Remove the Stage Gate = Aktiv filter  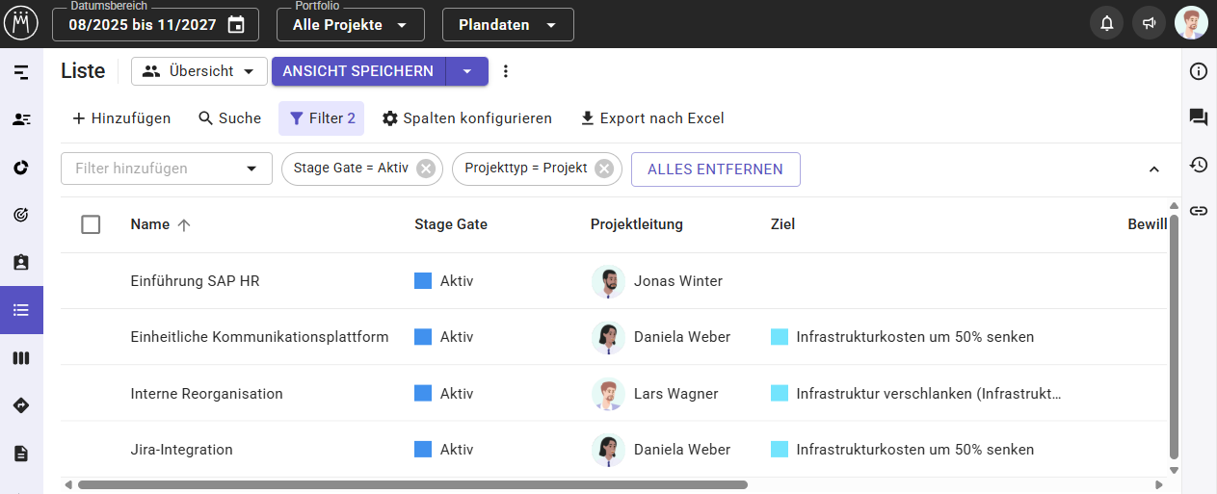click(x=426, y=169)
